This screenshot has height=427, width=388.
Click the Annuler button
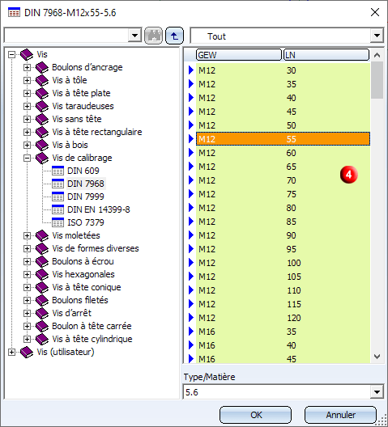click(340, 415)
